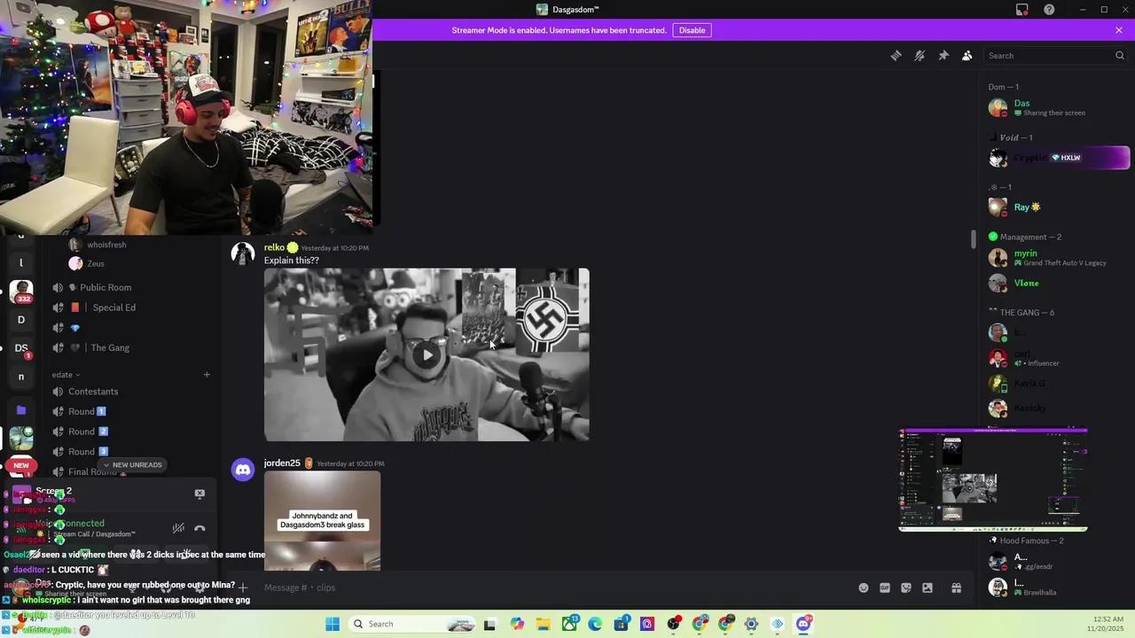This screenshot has width=1135, height=638.
Task: Open the Johnnybandz break glass video thumbnail
Action: click(x=323, y=521)
